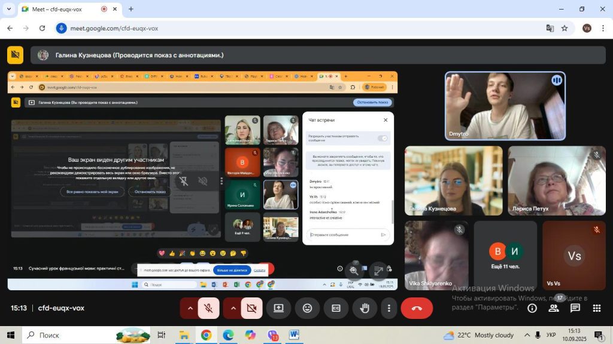613x344 pixels.
Task: Select Галина Кузнецова's video tile
Action: tap(454, 180)
